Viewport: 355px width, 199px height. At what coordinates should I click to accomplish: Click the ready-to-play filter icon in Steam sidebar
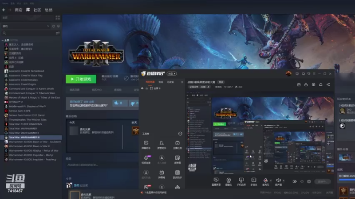click(59, 26)
